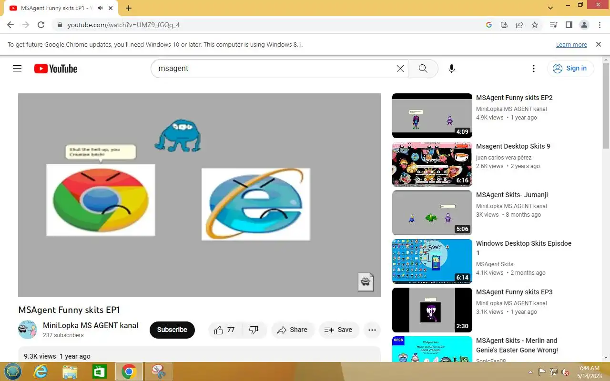Follow the Learn more update link
This screenshot has height=381, width=610.
[571, 44]
